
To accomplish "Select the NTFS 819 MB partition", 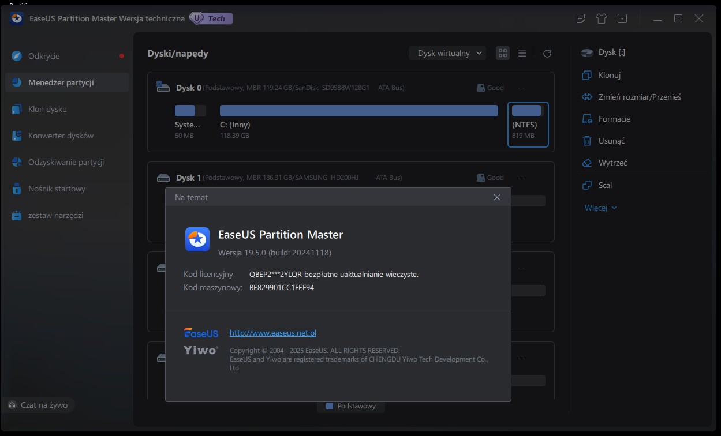I will pos(528,125).
